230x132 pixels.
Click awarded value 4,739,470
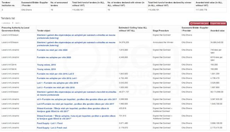point(215,78)
